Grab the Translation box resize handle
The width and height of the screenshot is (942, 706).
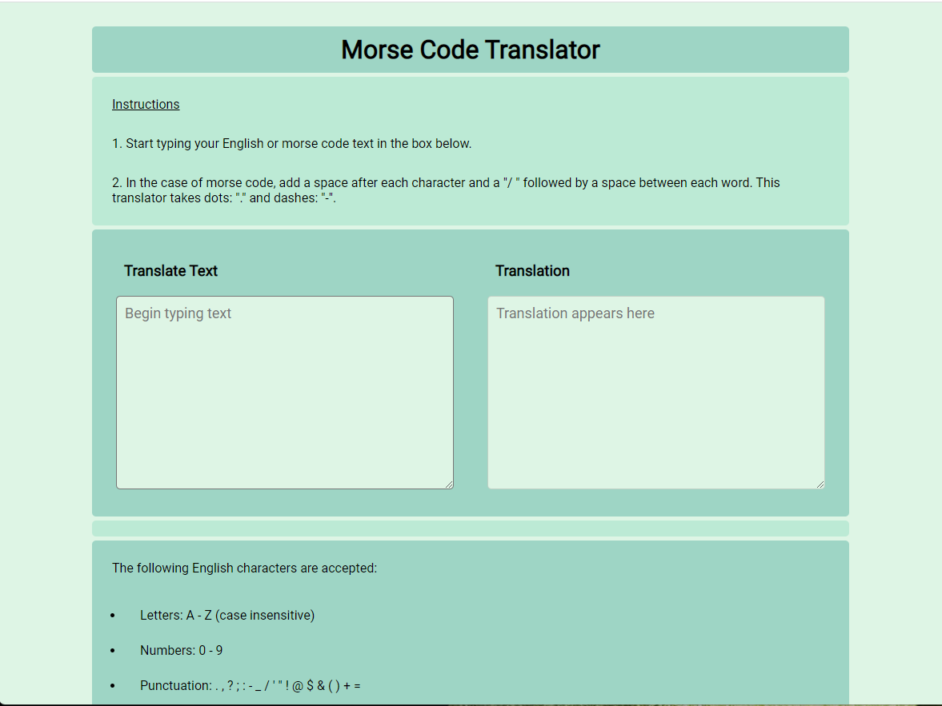point(820,484)
